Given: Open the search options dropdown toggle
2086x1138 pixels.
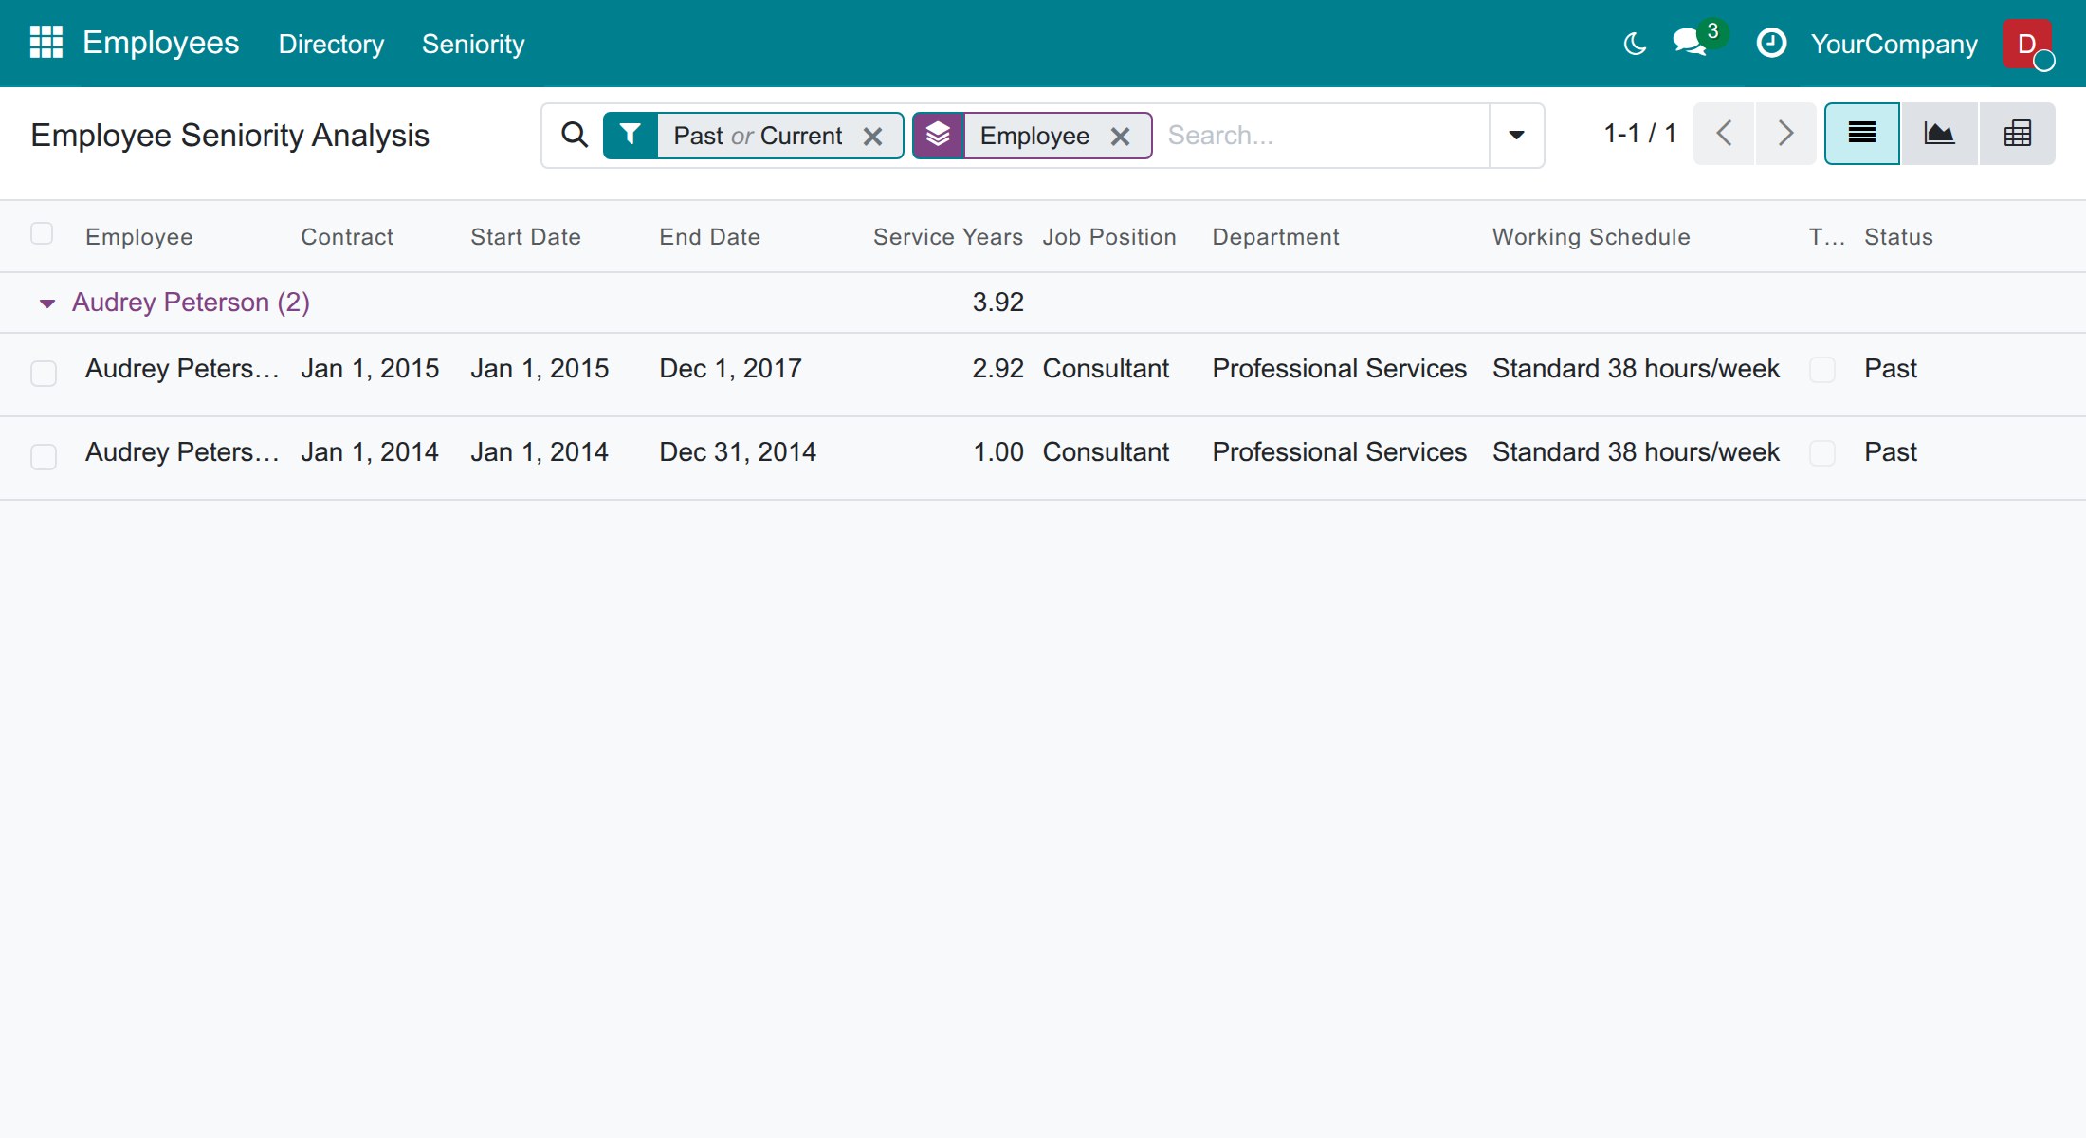Looking at the screenshot, I should pos(1516,135).
